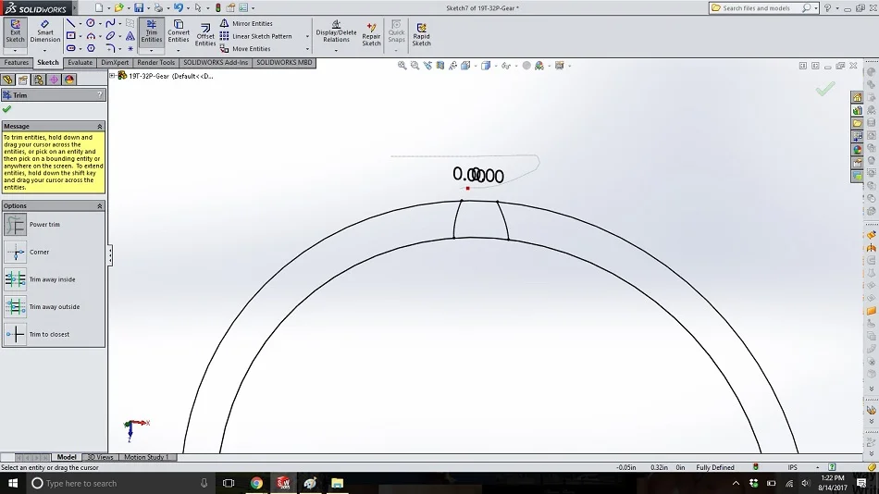Select the Trim away inside option
This screenshot has height=494, width=879.
pos(15,279)
